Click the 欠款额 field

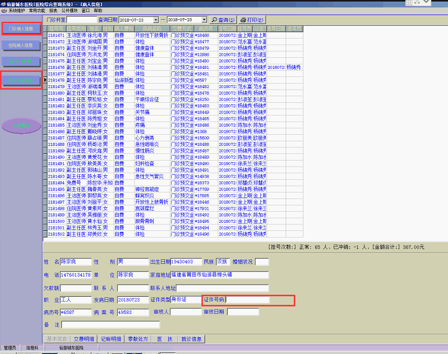76,288
